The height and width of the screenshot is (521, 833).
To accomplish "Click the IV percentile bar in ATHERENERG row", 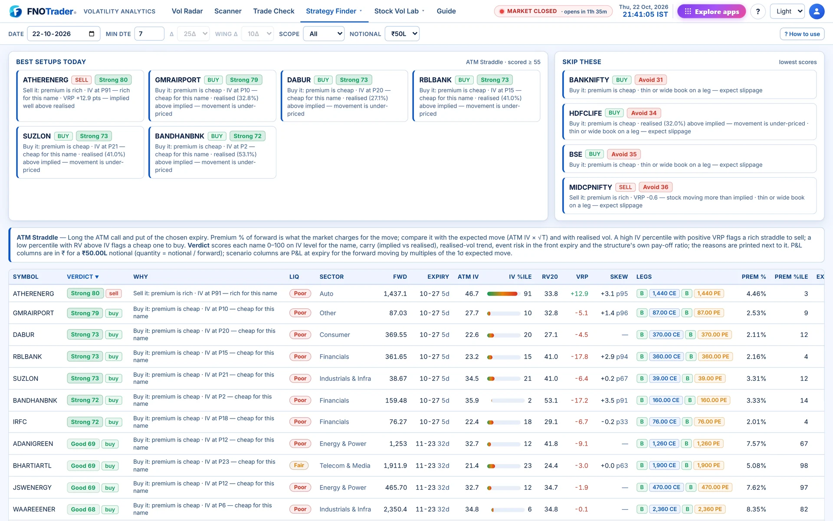I will point(503,294).
